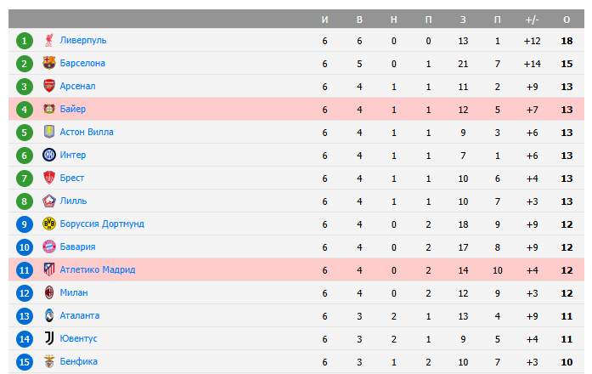The image size is (592, 374).
Task: Open the Барселона team link
Action: click(x=83, y=63)
